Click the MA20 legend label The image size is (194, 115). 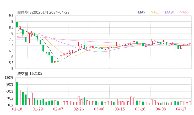[170, 12]
